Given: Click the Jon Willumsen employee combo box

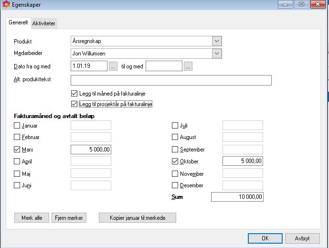Looking at the screenshot, I should (146, 54).
